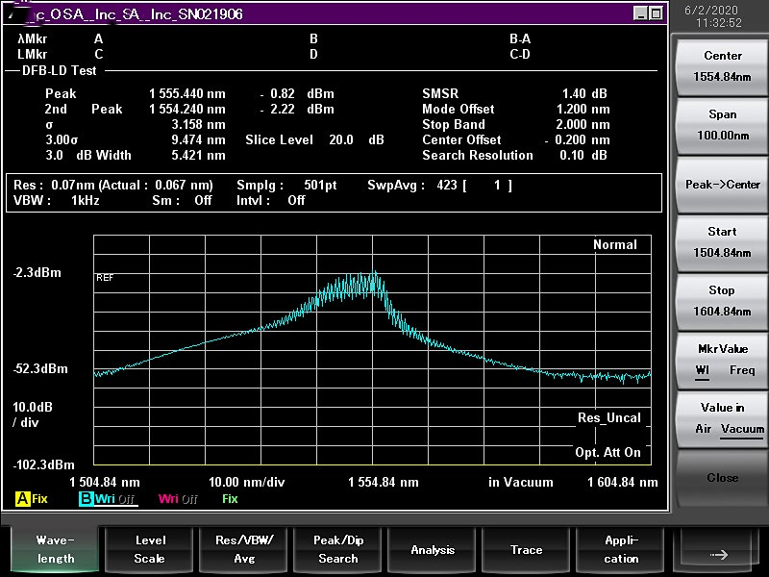Open the Center wavelength softkey
Viewport: 769px width, 577px height.
tap(722, 66)
